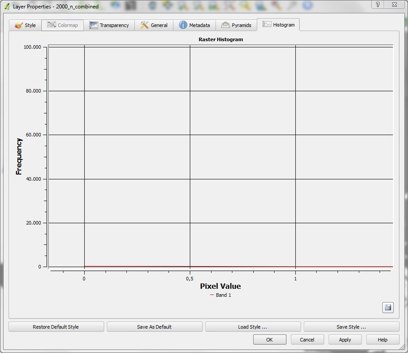Click the Apply button

345,339
